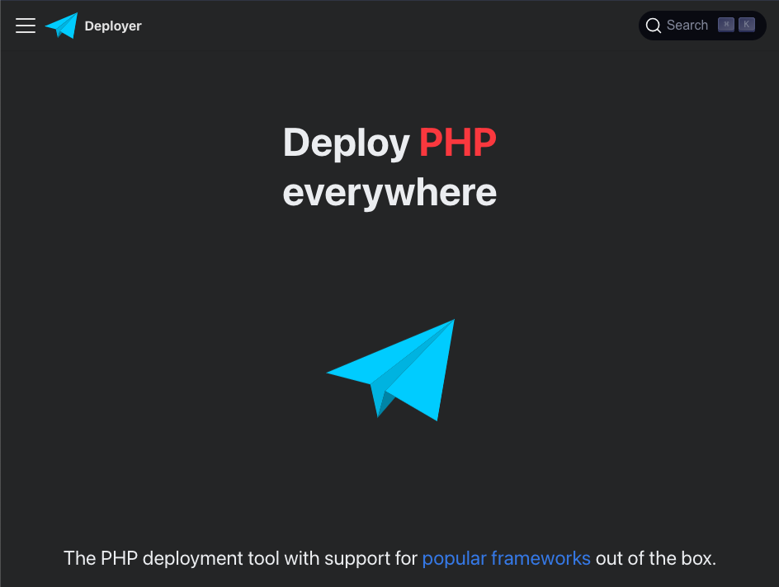Click the Deployer brand name text
The height and width of the screenshot is (587, 779).
[113, 26]
